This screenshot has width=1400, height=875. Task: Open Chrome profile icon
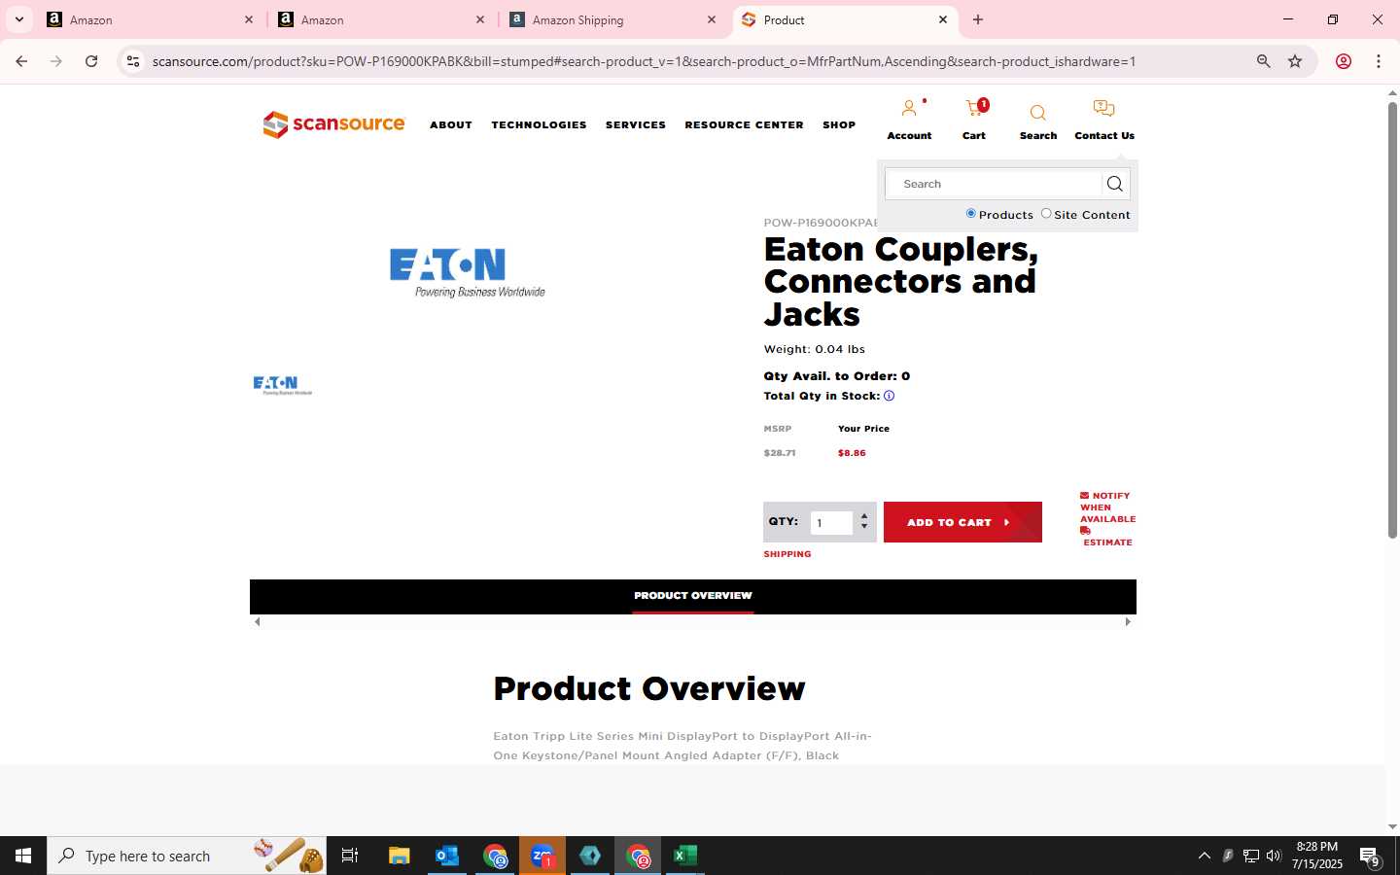1344,61
